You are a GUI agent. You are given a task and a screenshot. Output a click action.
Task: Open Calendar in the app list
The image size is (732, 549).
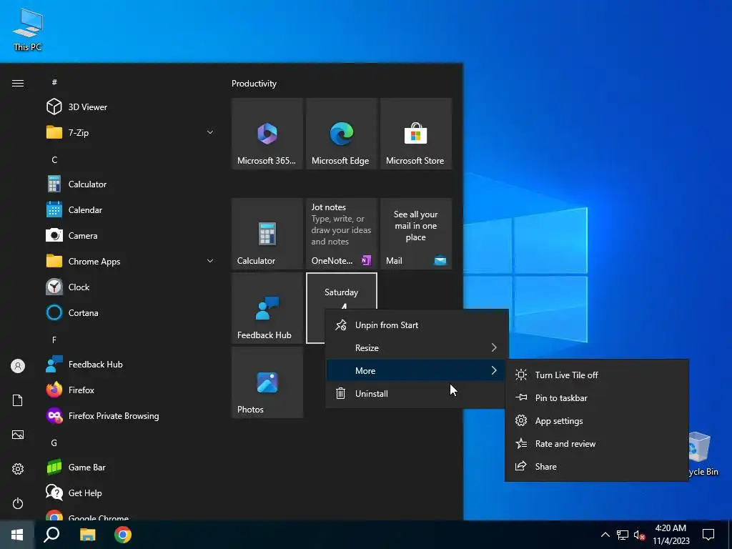[131, 209]
